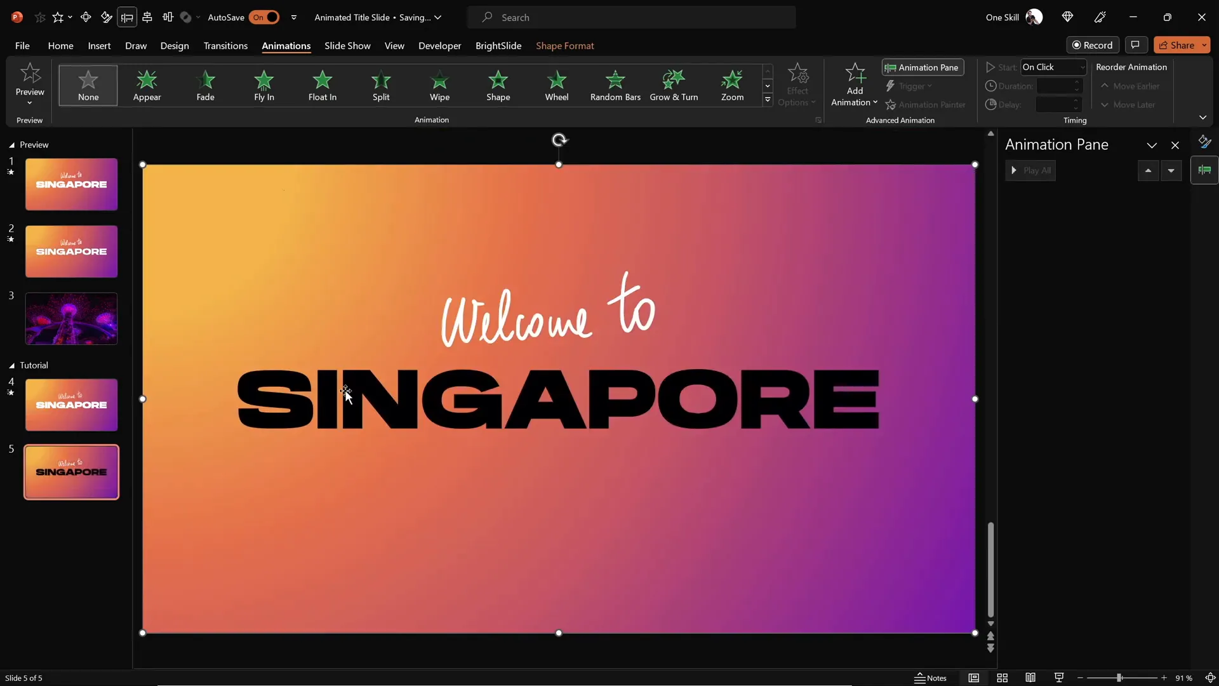The width and height of the screenshot is (1219, 686).
Task: Open the Share button dropdown arrow
Action: (1204, 45)
